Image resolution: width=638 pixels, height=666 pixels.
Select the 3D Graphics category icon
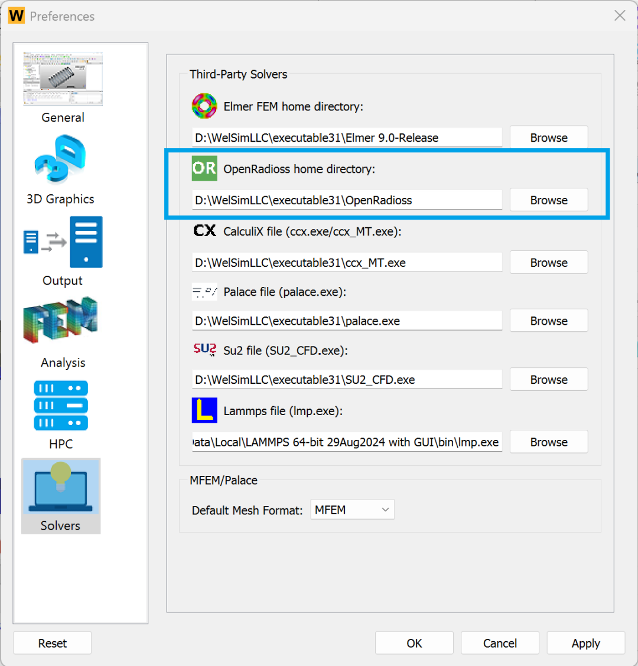click(60, 159)
